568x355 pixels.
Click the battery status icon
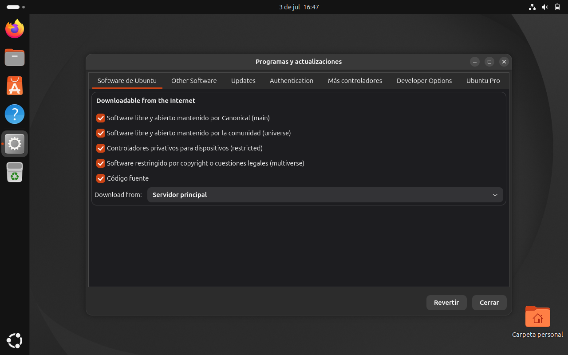(557, 7)
